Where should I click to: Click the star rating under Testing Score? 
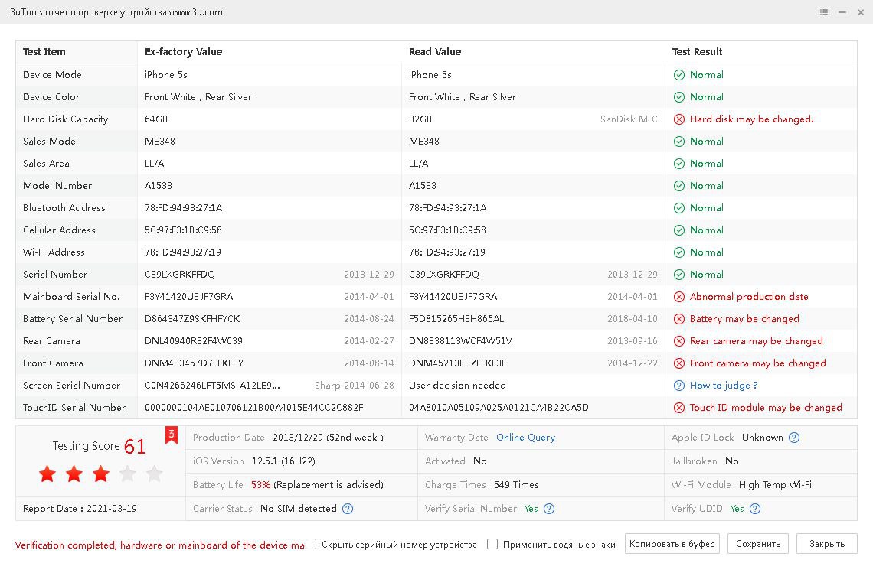tap(101, 474)
